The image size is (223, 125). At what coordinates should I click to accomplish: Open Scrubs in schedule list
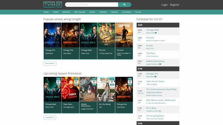pos(149,46)
